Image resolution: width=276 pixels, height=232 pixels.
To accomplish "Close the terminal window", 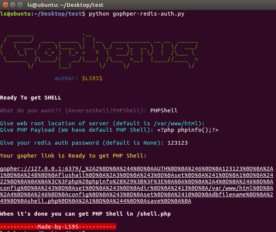I will [5, 5].
